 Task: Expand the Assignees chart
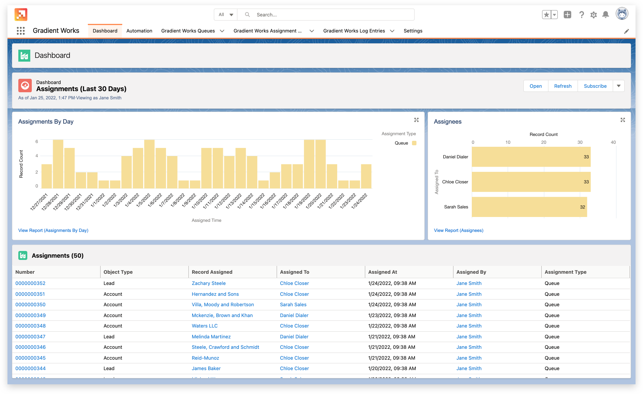[623, 120]
